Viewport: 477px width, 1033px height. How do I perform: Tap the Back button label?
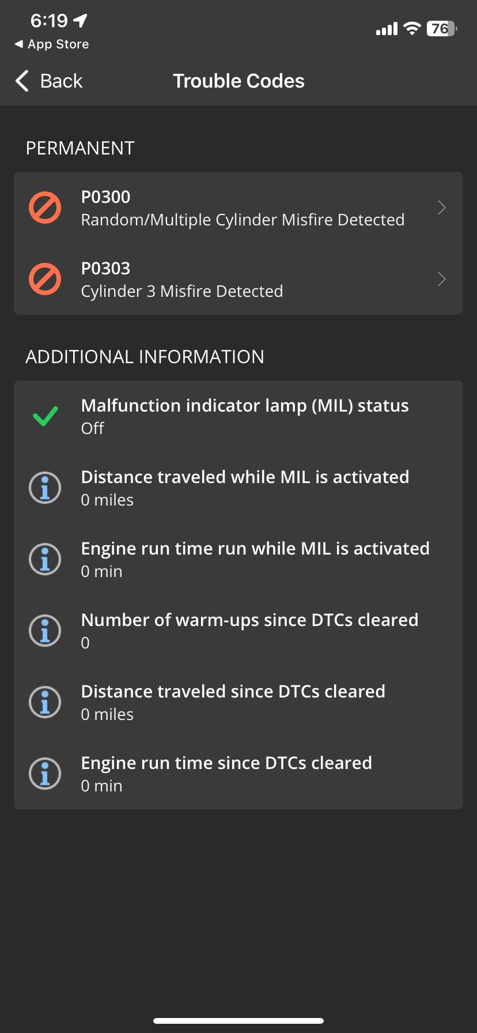point(61,81)
